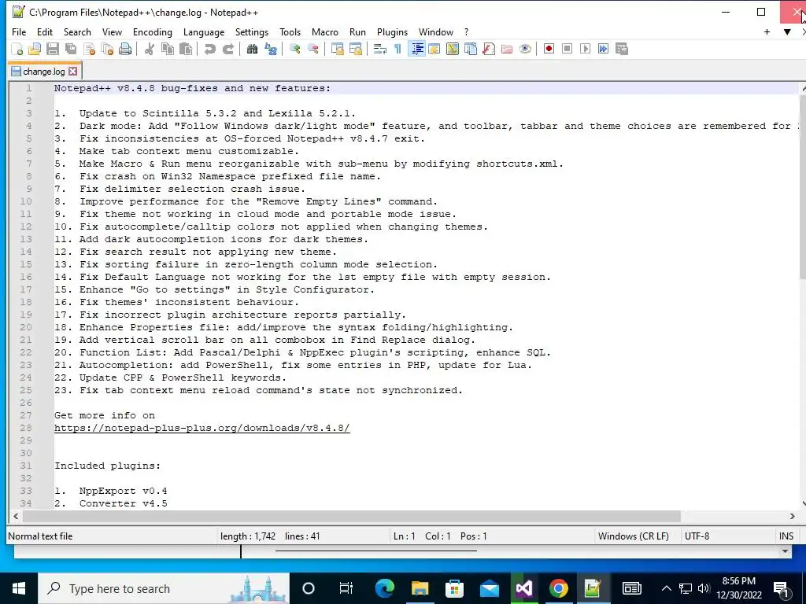The height and width of the screenshot is (604, 806).
Task: Open the notepad-plus-plus.org downloads link
Action: 202,428
